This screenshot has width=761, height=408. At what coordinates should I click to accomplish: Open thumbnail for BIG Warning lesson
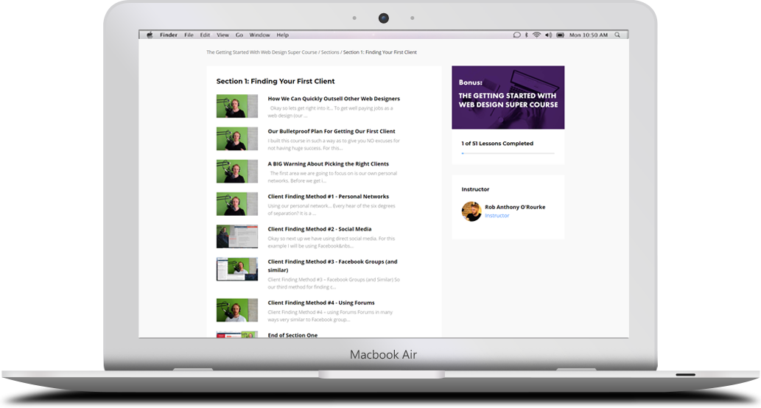236,172
